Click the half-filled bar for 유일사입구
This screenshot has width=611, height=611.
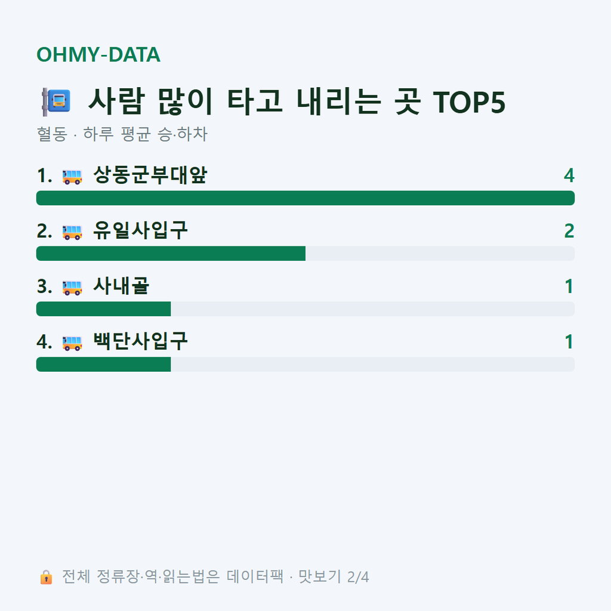(305, 253)
